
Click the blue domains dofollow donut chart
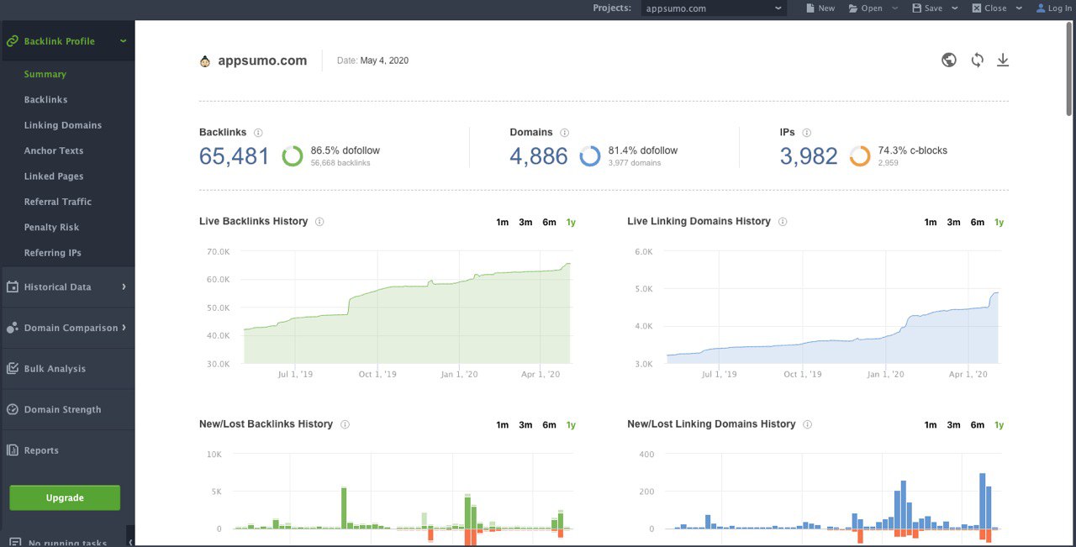[590, 155]
